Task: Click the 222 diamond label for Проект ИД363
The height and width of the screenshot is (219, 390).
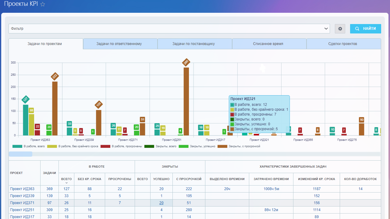Action: click(x=55, y=76)
